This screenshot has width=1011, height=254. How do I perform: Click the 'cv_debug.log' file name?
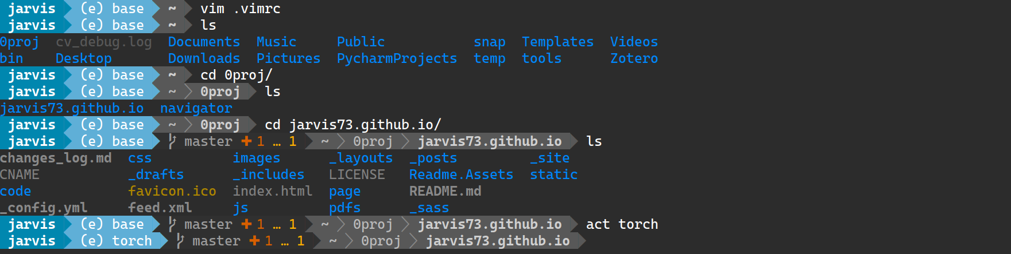(x=104, y=42)
